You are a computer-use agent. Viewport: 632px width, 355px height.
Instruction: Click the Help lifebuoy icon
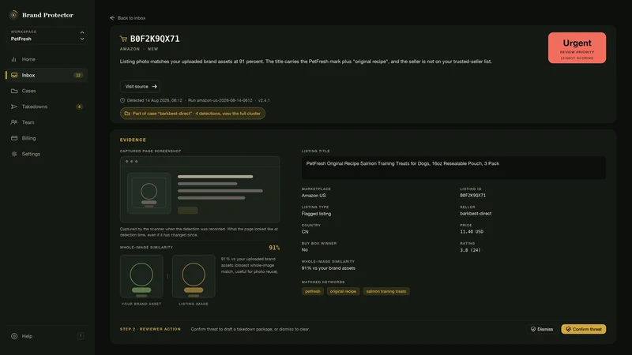coord(14,336)
